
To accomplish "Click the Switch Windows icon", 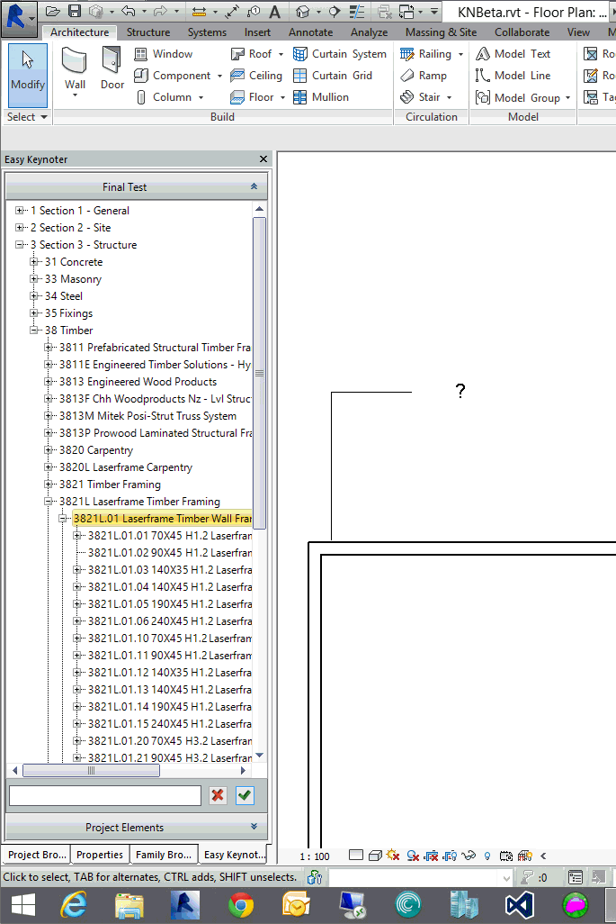I will click(406, 11).
